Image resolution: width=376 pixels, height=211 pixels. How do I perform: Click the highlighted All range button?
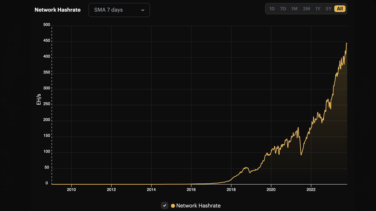(340, 9)
